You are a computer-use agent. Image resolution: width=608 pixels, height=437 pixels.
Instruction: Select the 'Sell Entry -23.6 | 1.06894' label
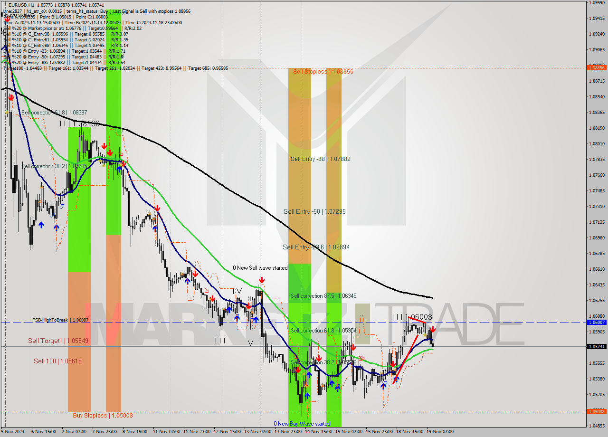click(x=316, y=247)
